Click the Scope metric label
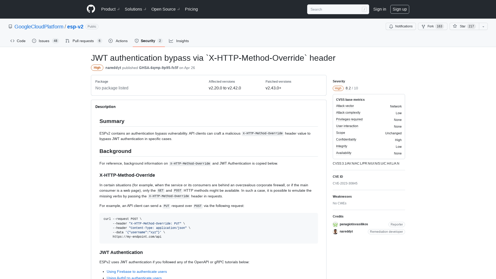The image size is (496, 279). [340, 133]
